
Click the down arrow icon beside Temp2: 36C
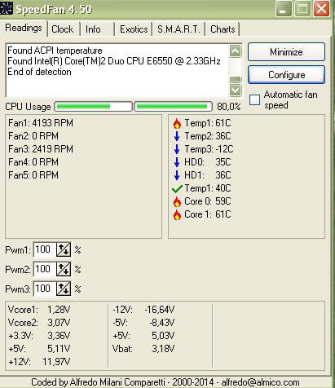tap(177, 136)
